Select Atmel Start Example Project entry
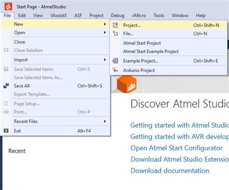Screen dimensions: 229x190 (x=169, y=51)
